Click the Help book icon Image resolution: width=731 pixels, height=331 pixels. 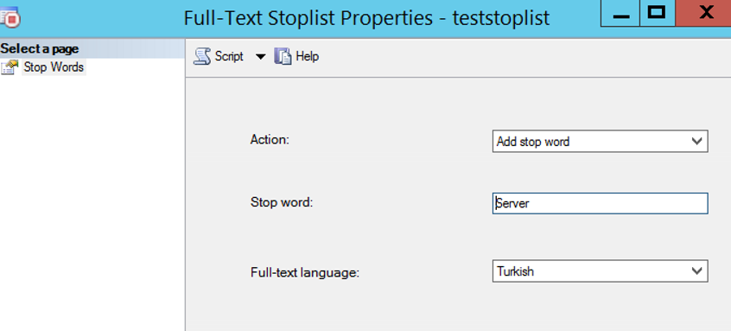click(x=283, y=56)
